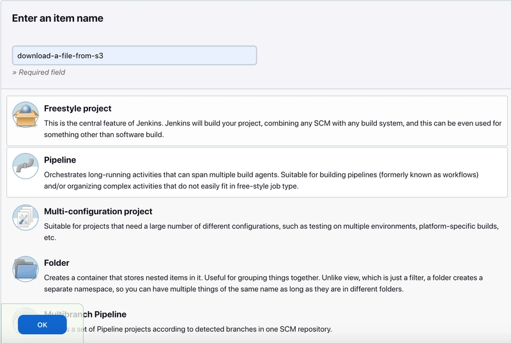Click the OK button
Viewport: 511px width, 343px height.
(x=42, y=325)
